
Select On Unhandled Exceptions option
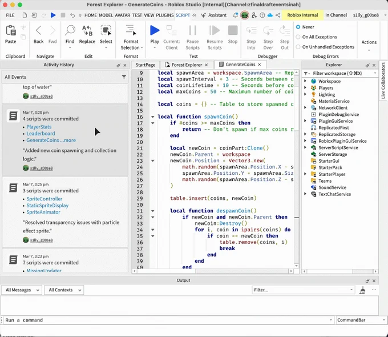point(298,47)
